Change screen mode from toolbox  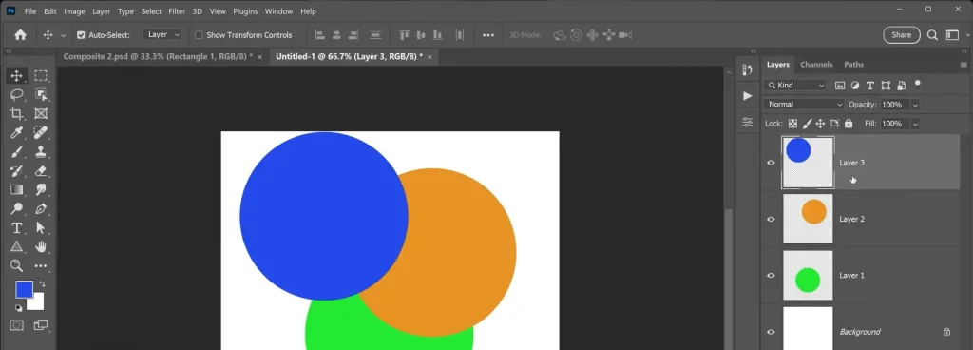(x=41, y=324)
